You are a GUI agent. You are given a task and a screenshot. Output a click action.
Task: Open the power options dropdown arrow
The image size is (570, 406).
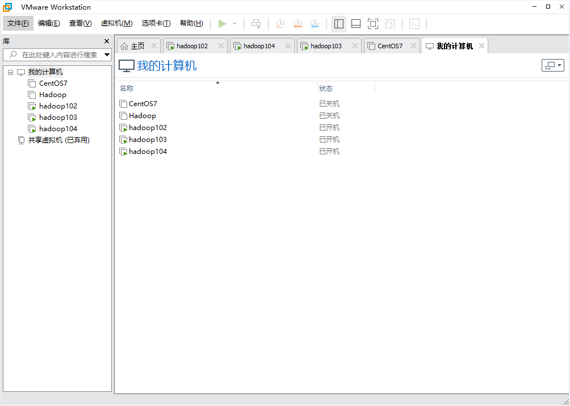[234, 24]
